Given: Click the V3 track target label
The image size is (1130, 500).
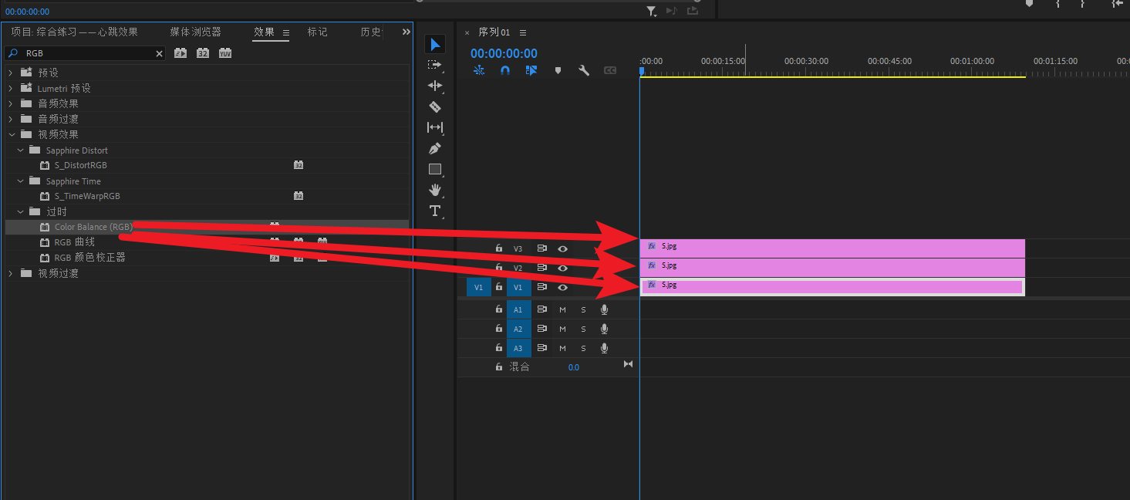Looking at the screenshot, I should point(518,248).
